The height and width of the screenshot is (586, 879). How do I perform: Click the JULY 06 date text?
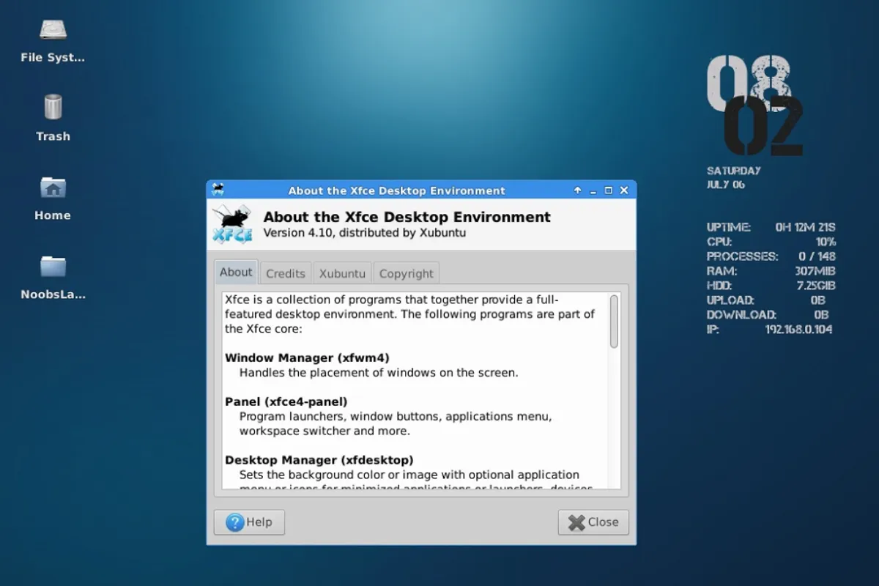[x=726, y=185]
